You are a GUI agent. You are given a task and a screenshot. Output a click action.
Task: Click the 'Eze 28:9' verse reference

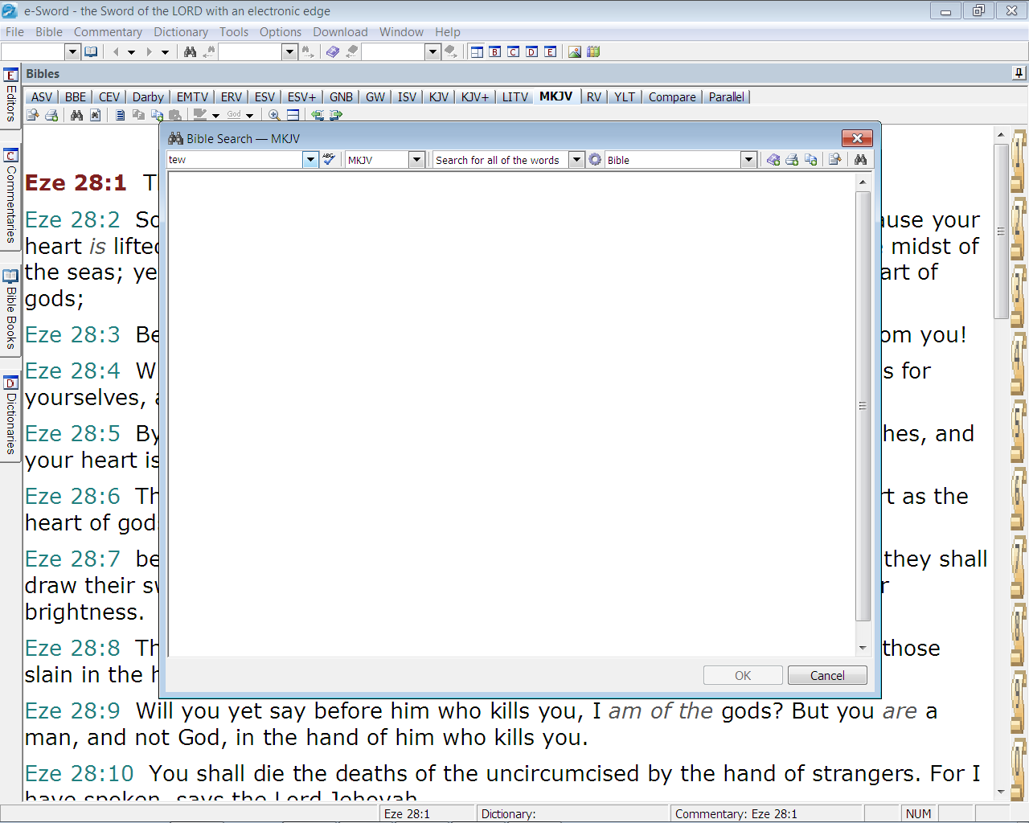point(72,710)
